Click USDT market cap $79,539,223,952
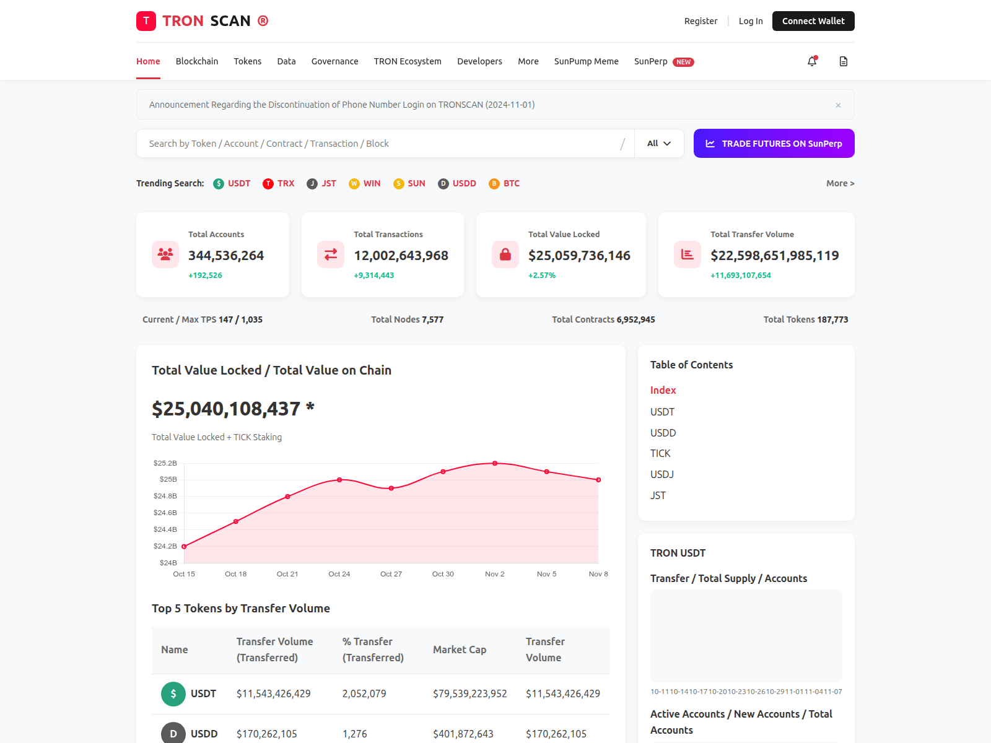991x743 pixels. tap(470, 694)
